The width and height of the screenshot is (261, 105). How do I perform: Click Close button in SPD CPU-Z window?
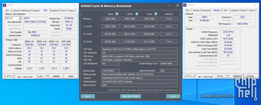tap(71, 76)
